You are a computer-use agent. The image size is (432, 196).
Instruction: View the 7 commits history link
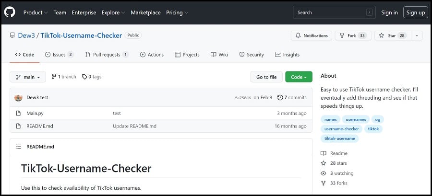tap(292, 98)
